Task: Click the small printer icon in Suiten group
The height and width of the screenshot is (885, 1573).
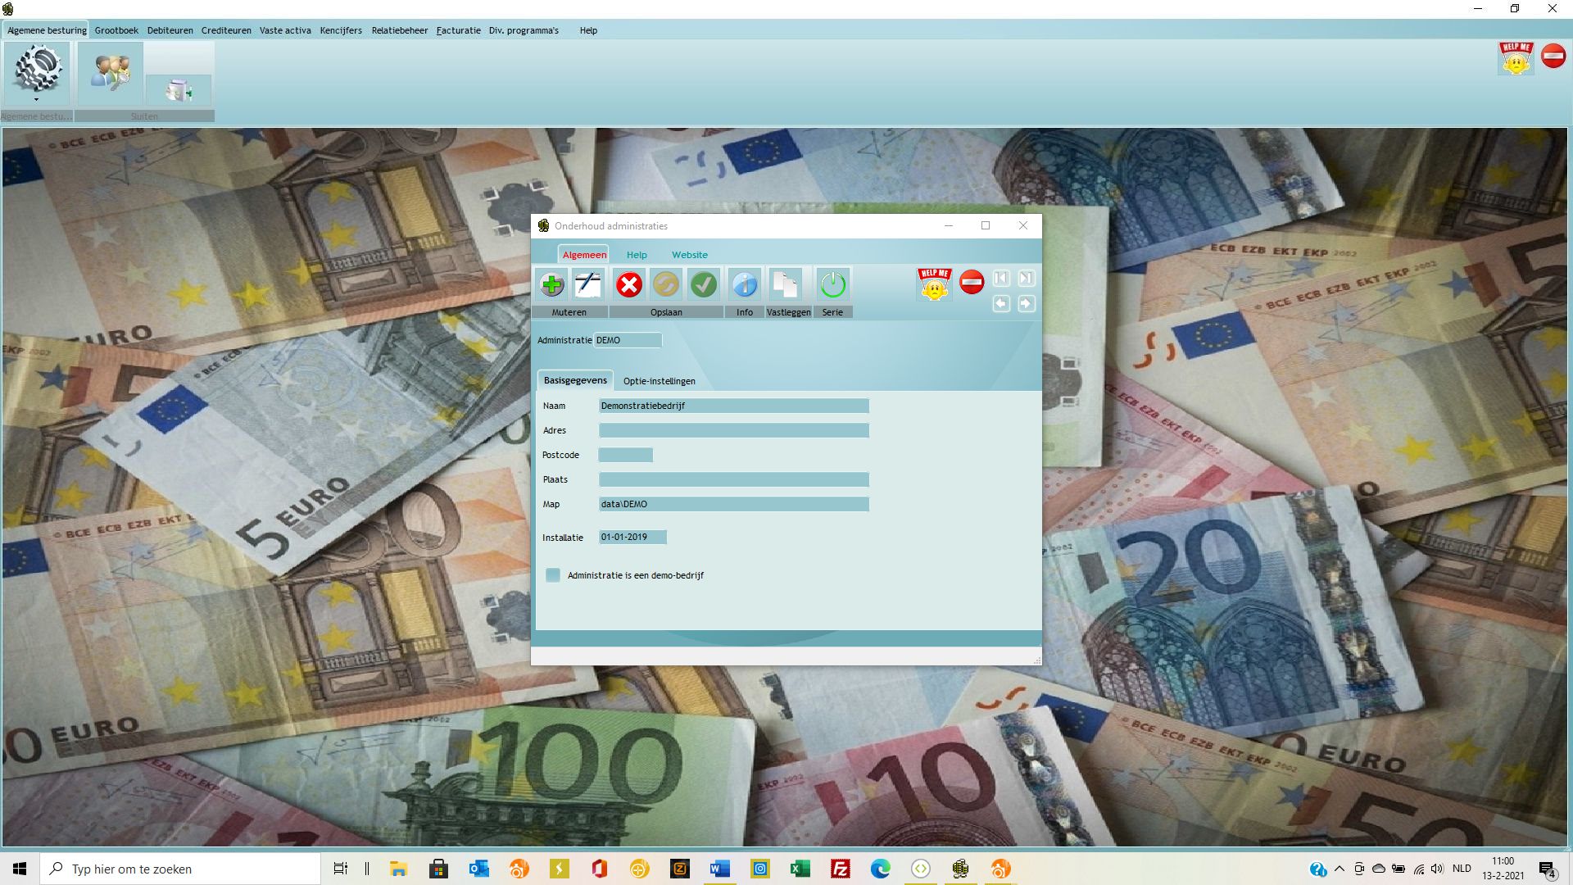Action: (179, 89)
